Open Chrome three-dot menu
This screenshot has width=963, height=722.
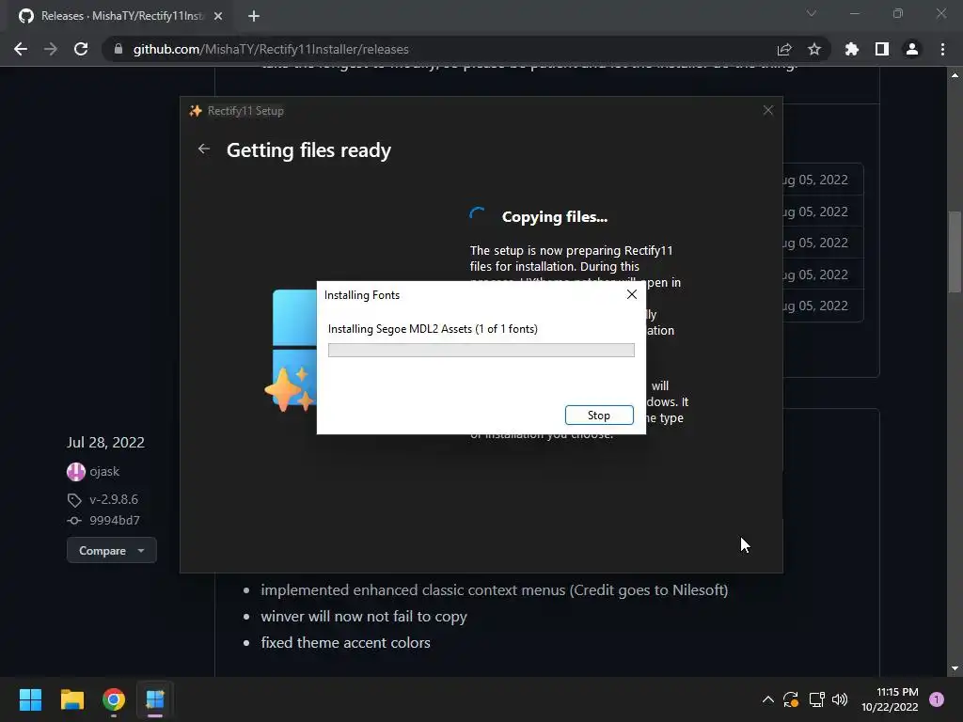pyautogui.click(x=942, y=49)
